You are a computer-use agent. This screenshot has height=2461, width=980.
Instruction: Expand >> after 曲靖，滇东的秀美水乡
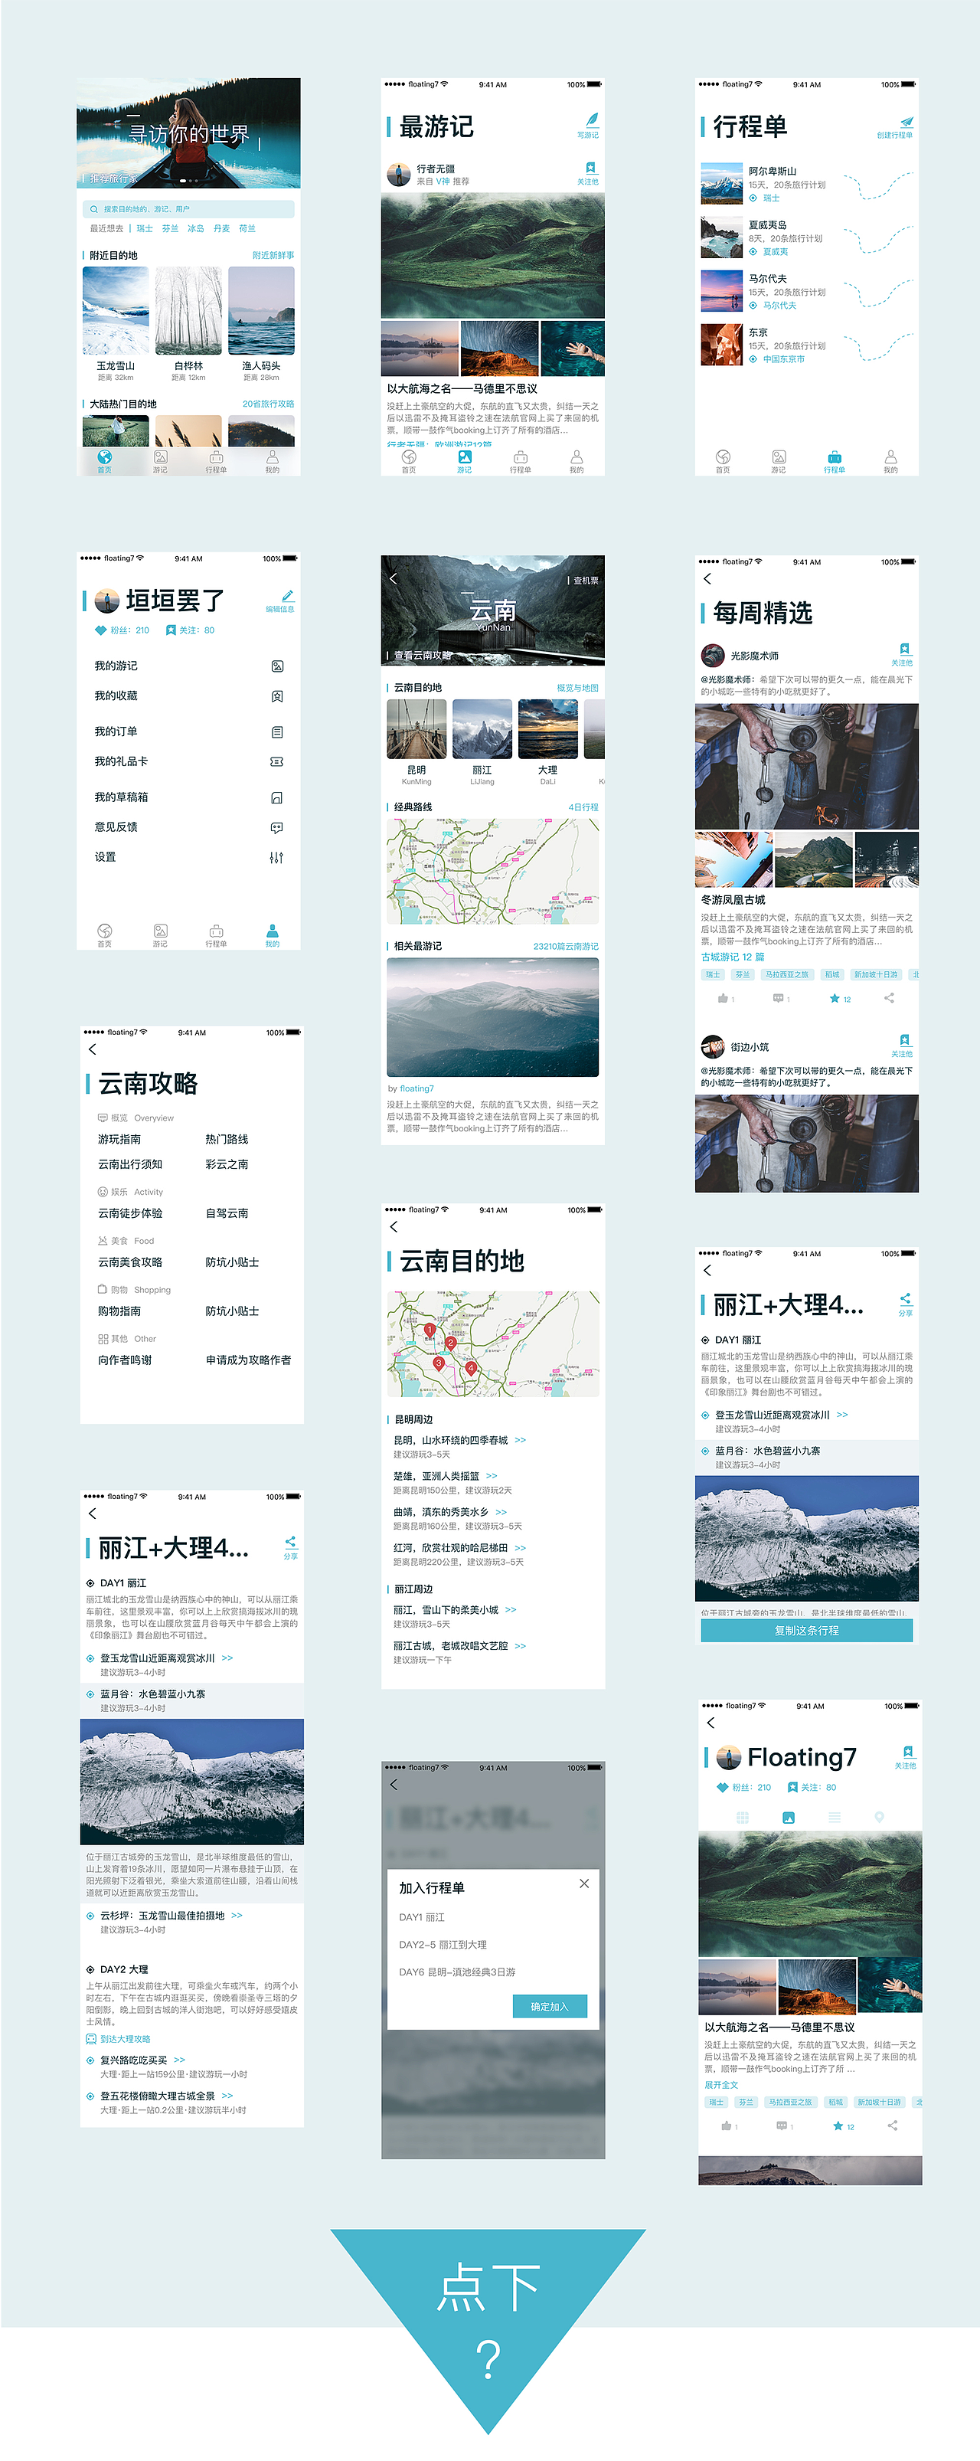pos(501,1511)
